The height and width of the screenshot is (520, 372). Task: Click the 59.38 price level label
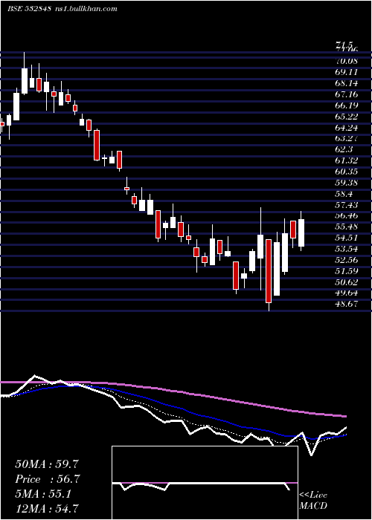[347, 183]
